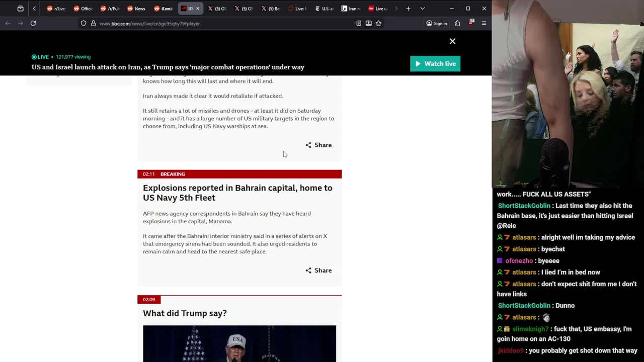Click the LIVE indicator beside viewing count
The height and width of the screenshot is (362, 644).
[x=40, y=57]
